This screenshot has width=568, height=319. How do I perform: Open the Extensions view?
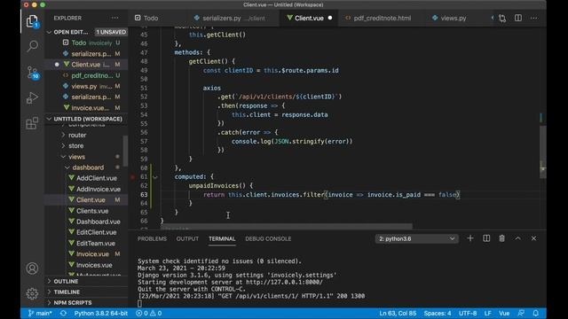[x=32, y=123]
